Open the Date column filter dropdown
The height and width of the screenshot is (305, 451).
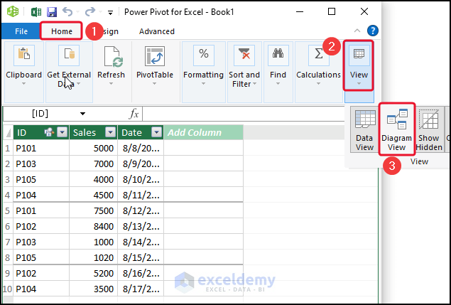click(157, 132)
